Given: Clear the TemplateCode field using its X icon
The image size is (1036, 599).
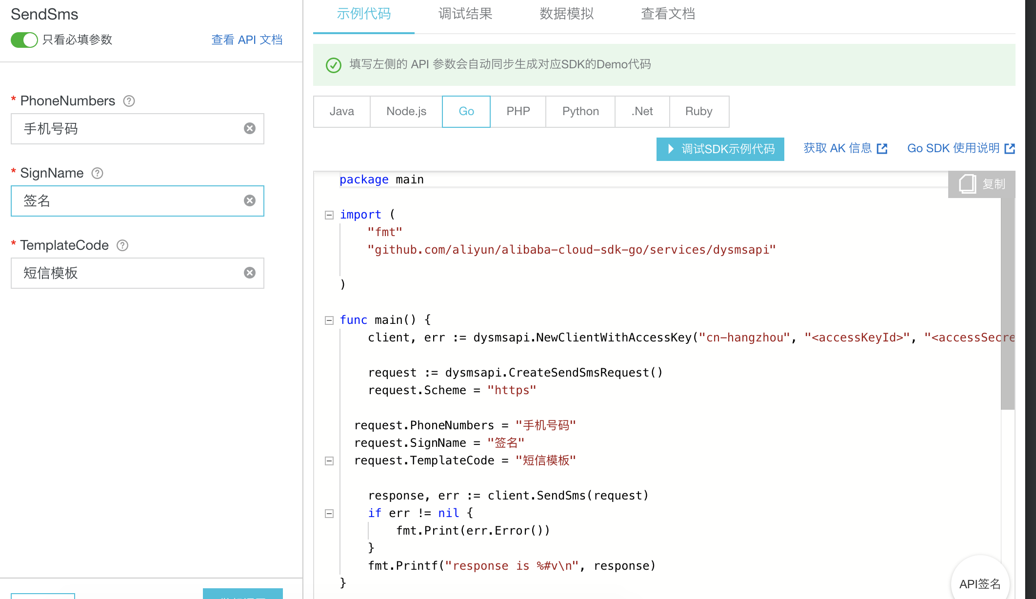Looking at the screenshot, I should (250, 273).
